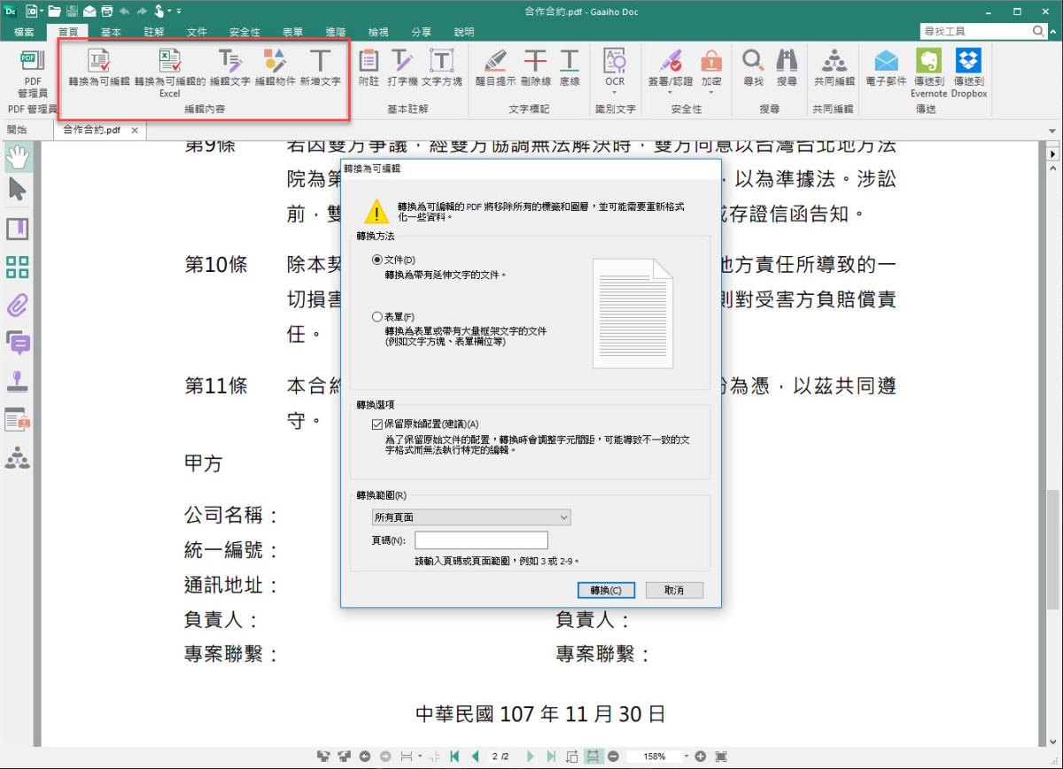
Task: Uncheck 保留原始配置 checkbox
Action: point(378,424)
